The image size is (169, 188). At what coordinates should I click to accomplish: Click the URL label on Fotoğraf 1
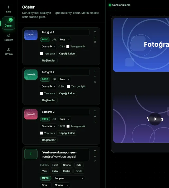(x=54, y=40)
